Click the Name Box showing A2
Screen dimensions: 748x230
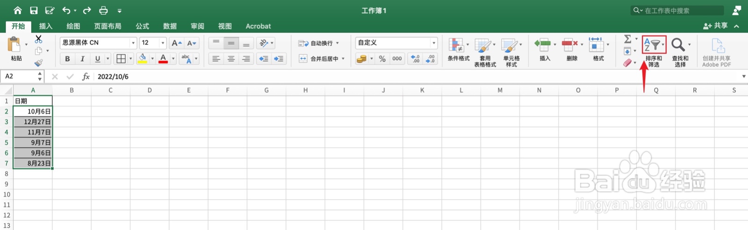19,76
